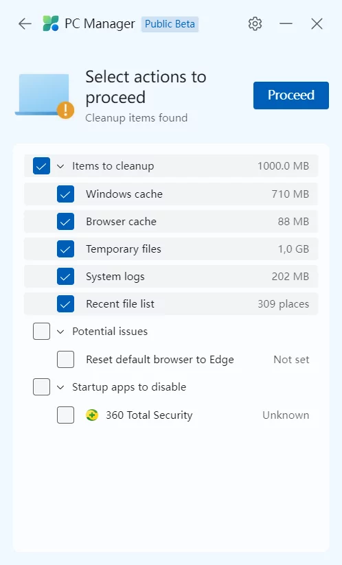Select the System logs row
The width and height of the screenshot is (342, 565).
(171, 277)
